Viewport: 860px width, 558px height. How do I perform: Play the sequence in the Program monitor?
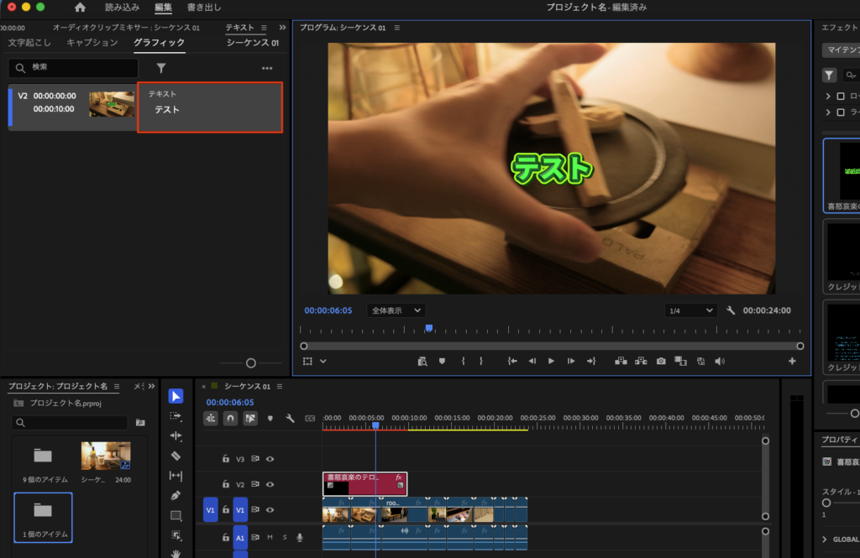pyautogui.click(x=551, y=361)
